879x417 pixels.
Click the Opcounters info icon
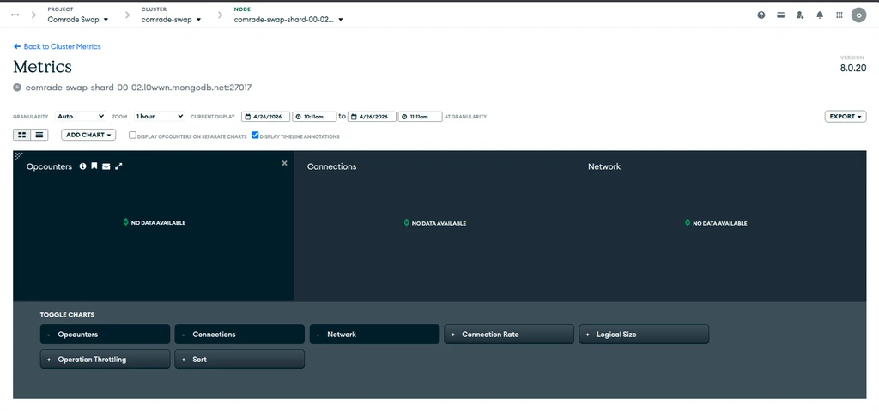83,166
